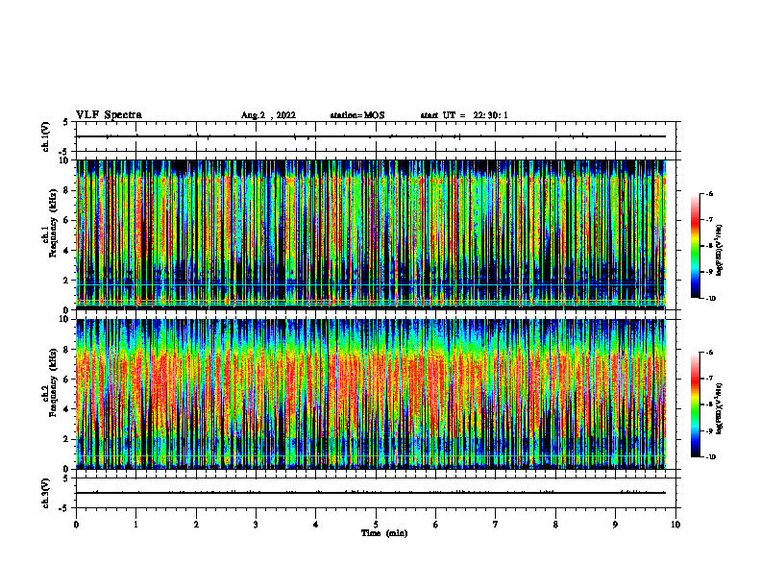Click the "station=MOS" label

[357, 115]
